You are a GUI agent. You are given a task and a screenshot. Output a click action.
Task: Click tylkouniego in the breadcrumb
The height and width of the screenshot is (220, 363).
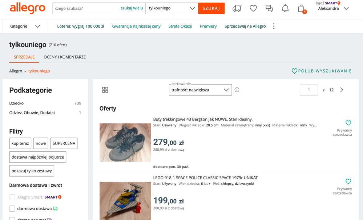pos(39,71)
